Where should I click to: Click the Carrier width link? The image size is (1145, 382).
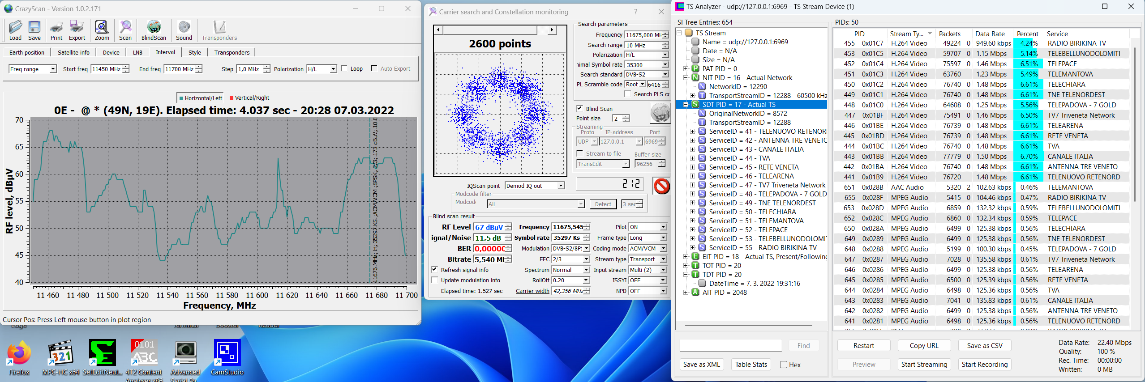(x=532, y=291)
